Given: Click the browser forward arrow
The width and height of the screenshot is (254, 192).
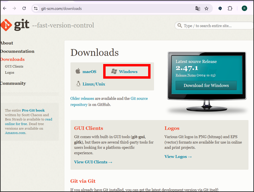Looking at the screenshot, I should 14,8.
